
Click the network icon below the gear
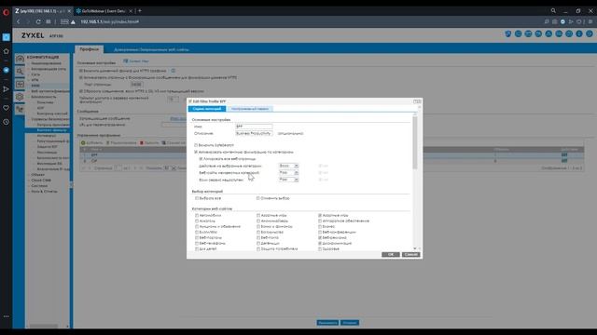pos(20,110)
